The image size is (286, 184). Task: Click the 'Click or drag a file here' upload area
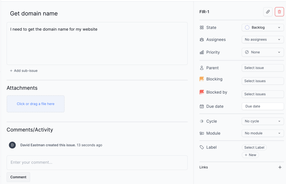click(x=35, y=104)
